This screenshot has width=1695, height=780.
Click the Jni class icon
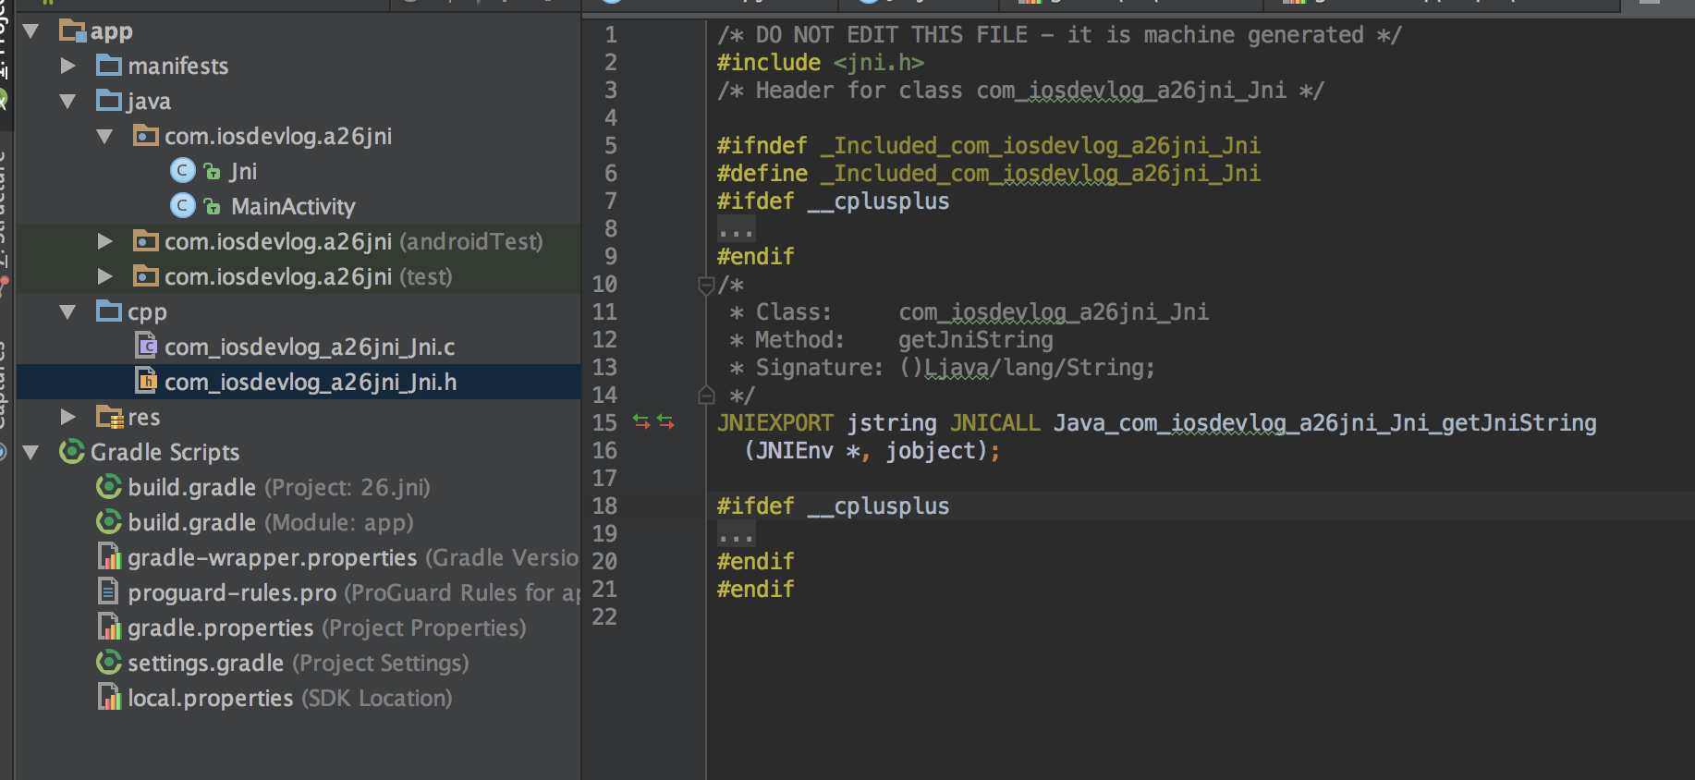coord(183,171)
